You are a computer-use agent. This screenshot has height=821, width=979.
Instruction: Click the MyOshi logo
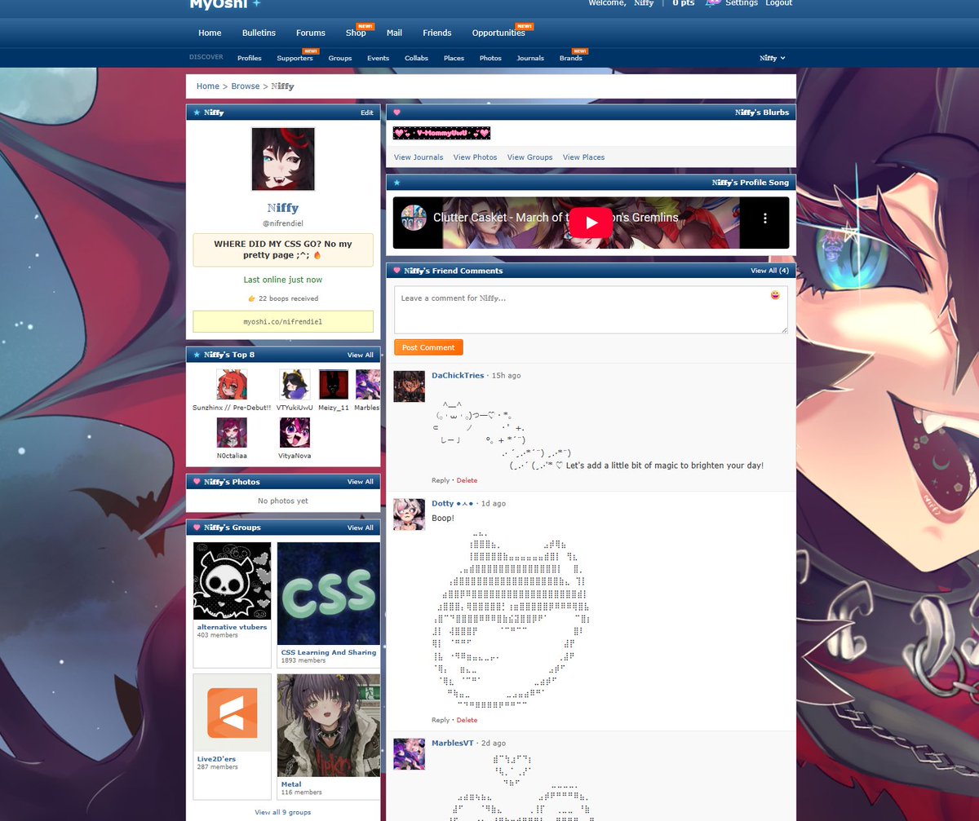click(x=225, y=3)
